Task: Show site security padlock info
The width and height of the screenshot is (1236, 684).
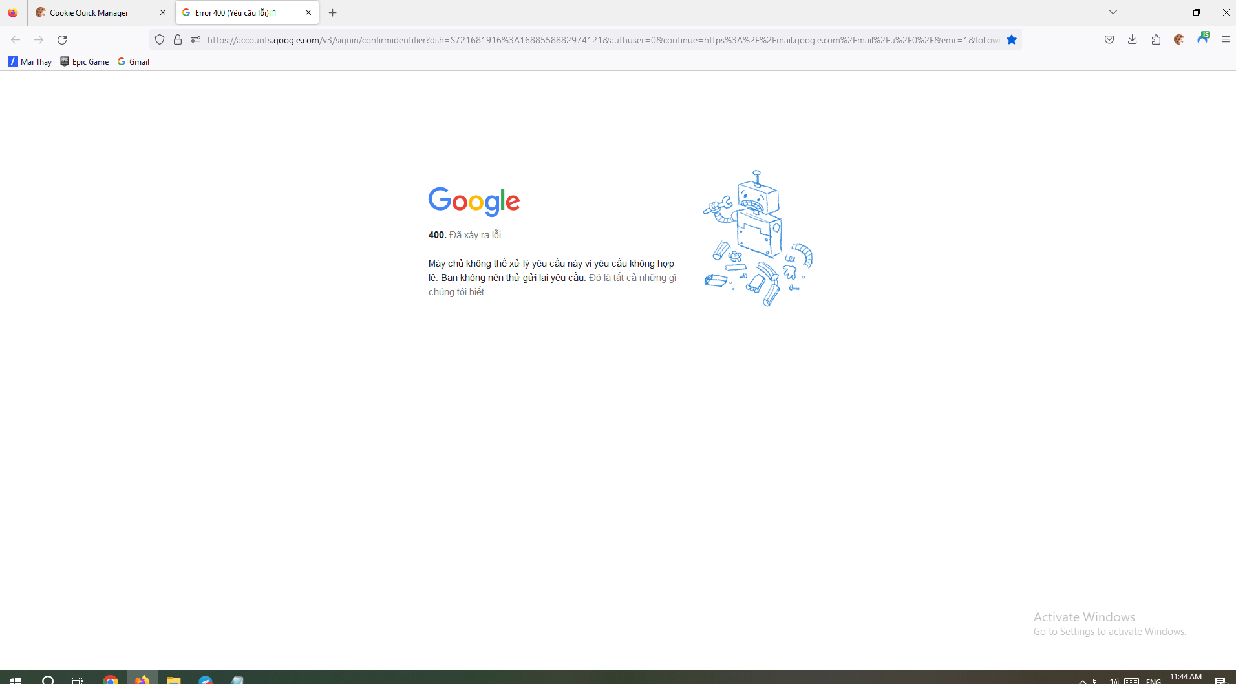Action: [x=178, y=40]
